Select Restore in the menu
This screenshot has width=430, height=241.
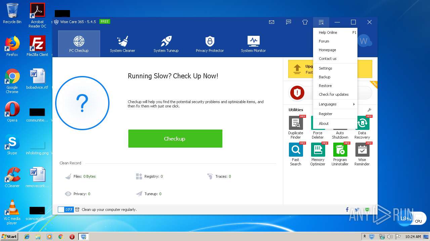tap(335, 86)
